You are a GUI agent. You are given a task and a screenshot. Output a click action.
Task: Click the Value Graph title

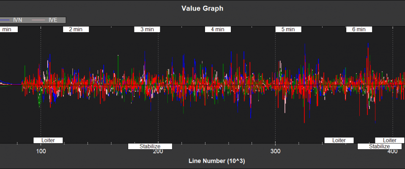202,8
